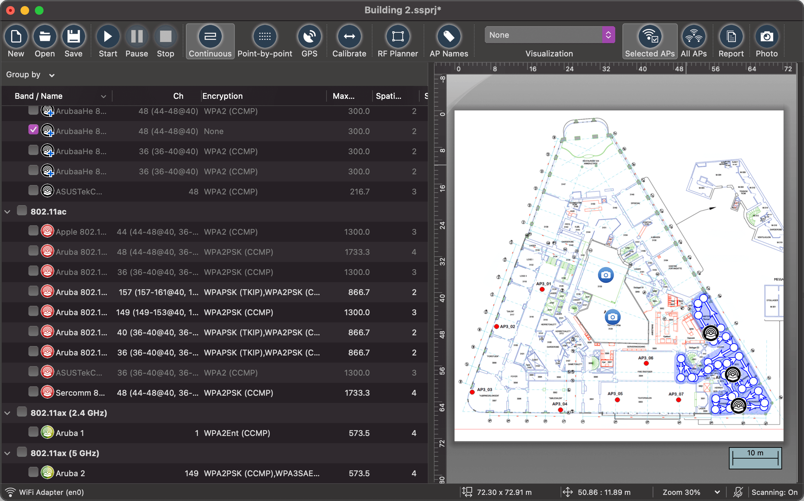Toggle AP Names display
Screen dimensions: 804x501
(x=449, y=40)
